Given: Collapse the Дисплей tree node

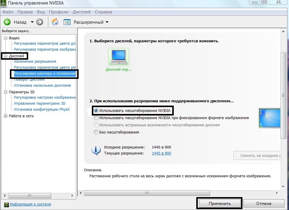Looking at the screenshot, I should coord(5,56).
